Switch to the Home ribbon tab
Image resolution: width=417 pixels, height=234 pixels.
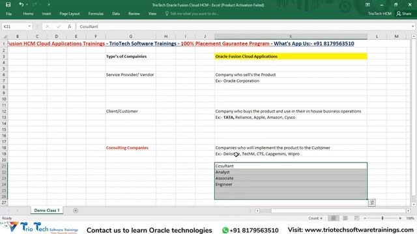tap(28, 14)
